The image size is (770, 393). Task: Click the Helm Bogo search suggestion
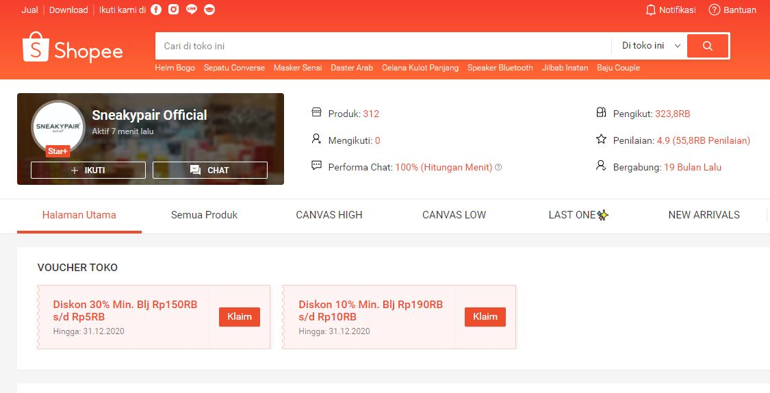175,68
